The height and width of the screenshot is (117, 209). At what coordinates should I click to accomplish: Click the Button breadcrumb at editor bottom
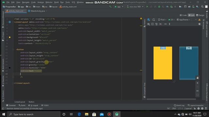click(x=31, y=102)
